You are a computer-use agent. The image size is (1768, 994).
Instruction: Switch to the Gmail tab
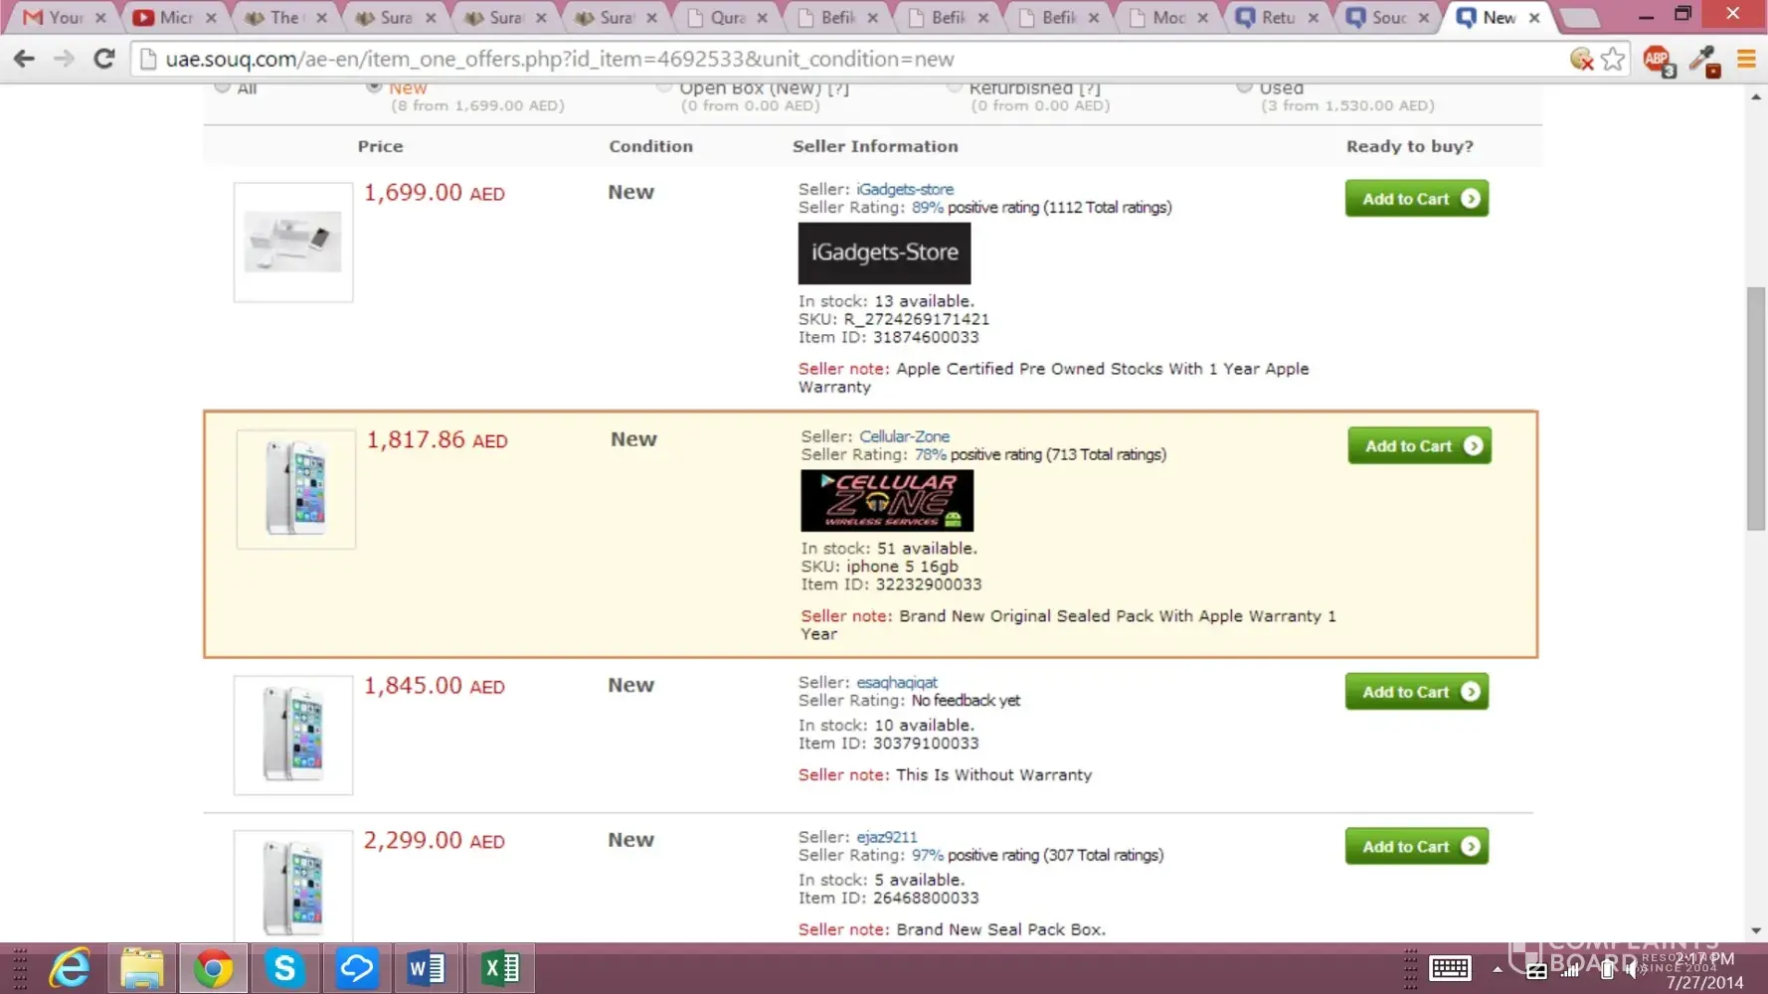64,18
